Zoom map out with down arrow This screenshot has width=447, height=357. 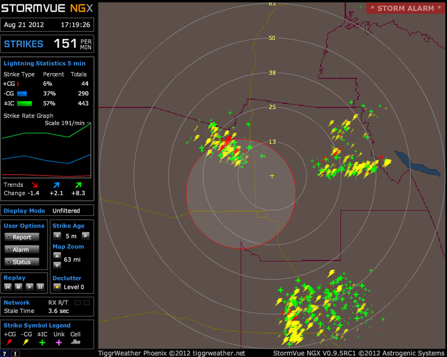(x=56, y=264)
